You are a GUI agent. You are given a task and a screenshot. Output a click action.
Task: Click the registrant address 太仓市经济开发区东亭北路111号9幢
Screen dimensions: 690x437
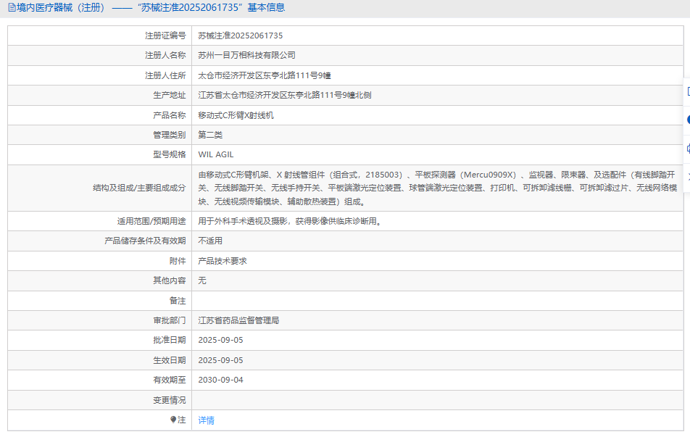coord(265,75)
